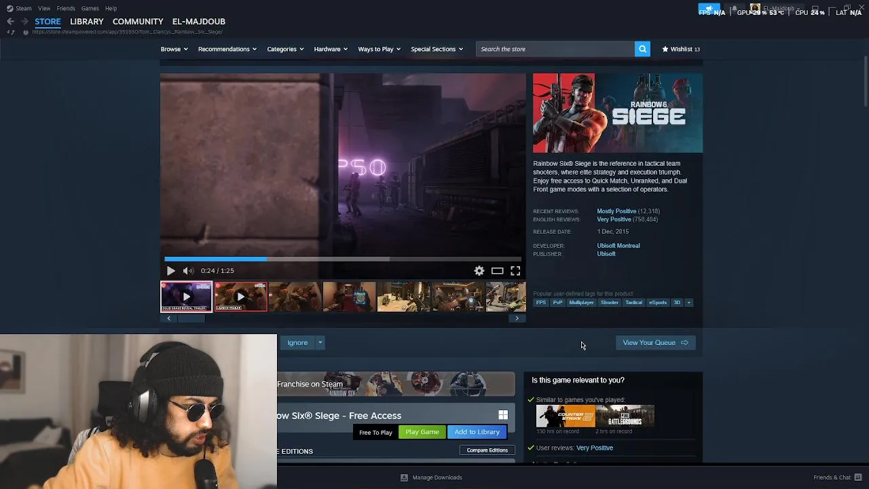Go forward using the forward arrow
The image size is (869, 489).
24,21
